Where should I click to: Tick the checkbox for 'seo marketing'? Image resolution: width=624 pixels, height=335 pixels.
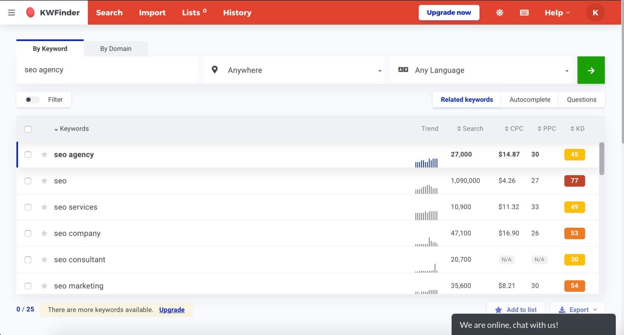click(28, 286)
